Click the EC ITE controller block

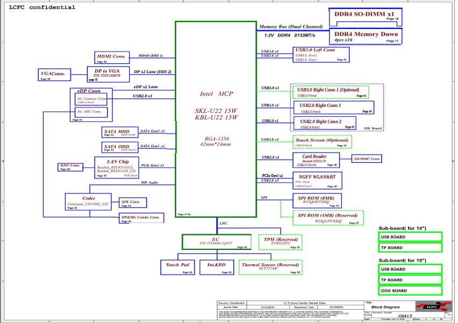tap(215, 242)
